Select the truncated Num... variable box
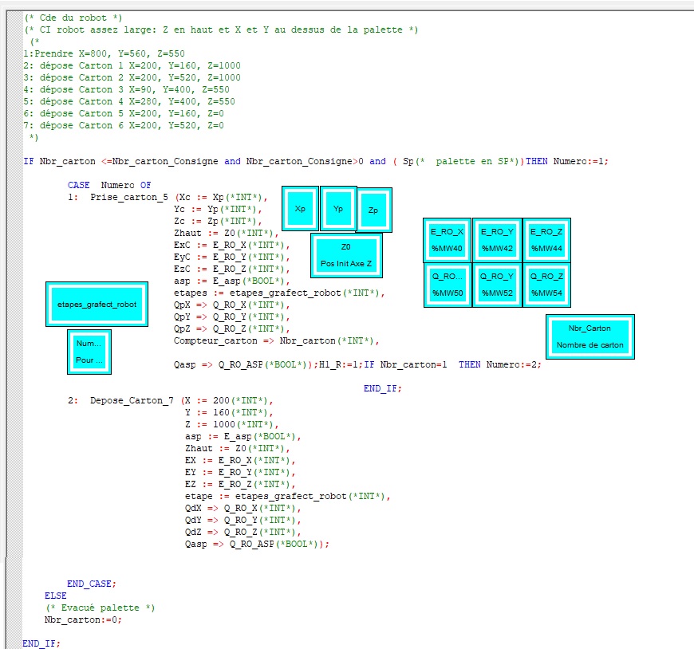The image size is (694, 649). click(89, 352)
